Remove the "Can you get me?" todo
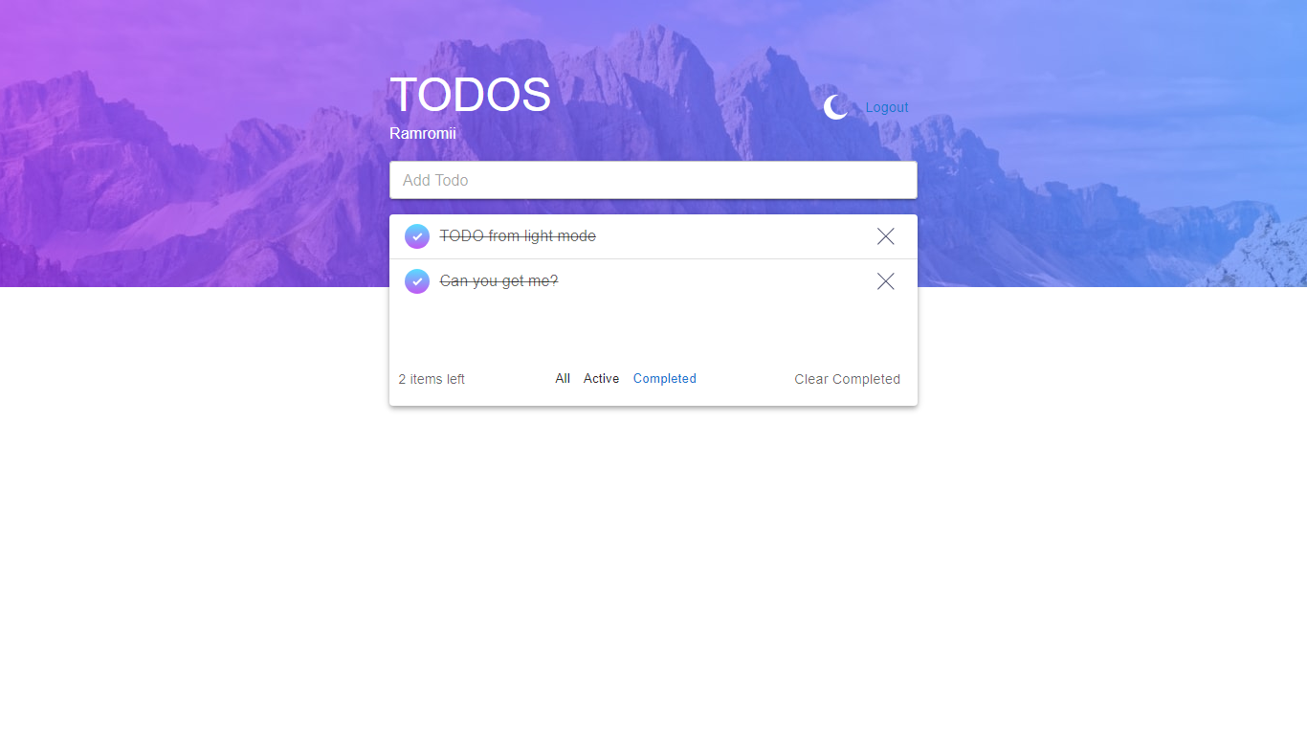 pyautogui.click(x=886, y=281)
